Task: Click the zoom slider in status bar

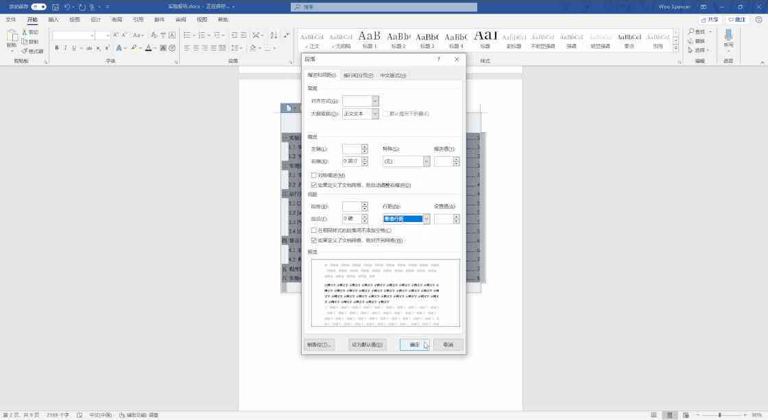Action: point(720,415)
